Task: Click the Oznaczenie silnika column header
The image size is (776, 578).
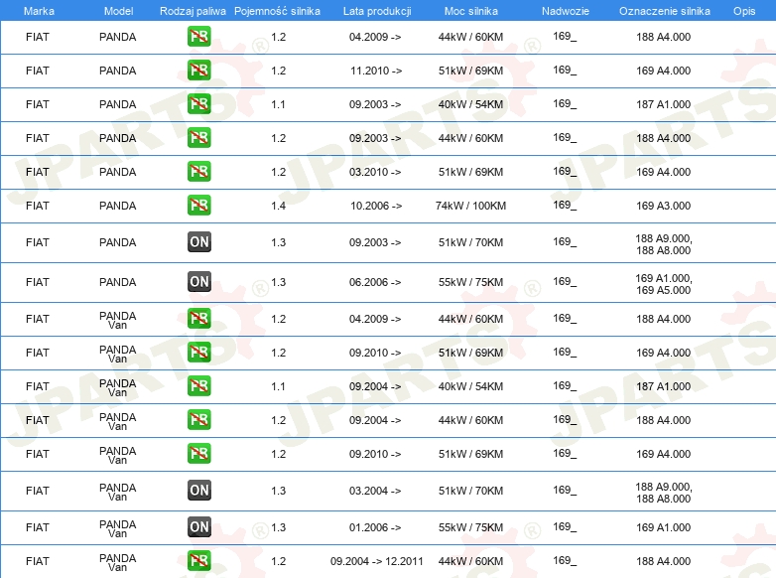Action: click(x=664, y=11)
